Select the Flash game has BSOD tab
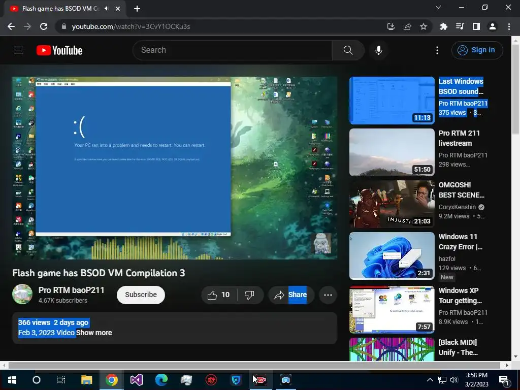The height and width of the screenshot is (390, 520). (61, 9)
